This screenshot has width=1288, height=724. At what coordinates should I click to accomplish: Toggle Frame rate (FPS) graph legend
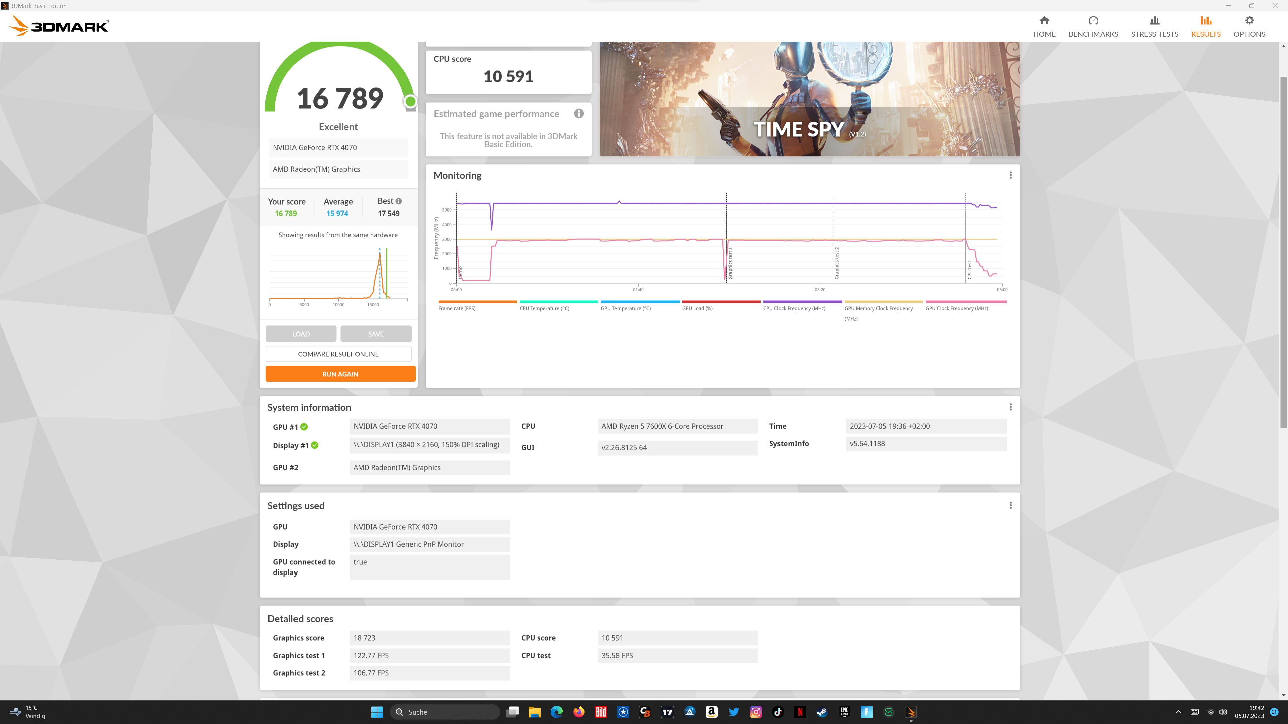point(457,308)
